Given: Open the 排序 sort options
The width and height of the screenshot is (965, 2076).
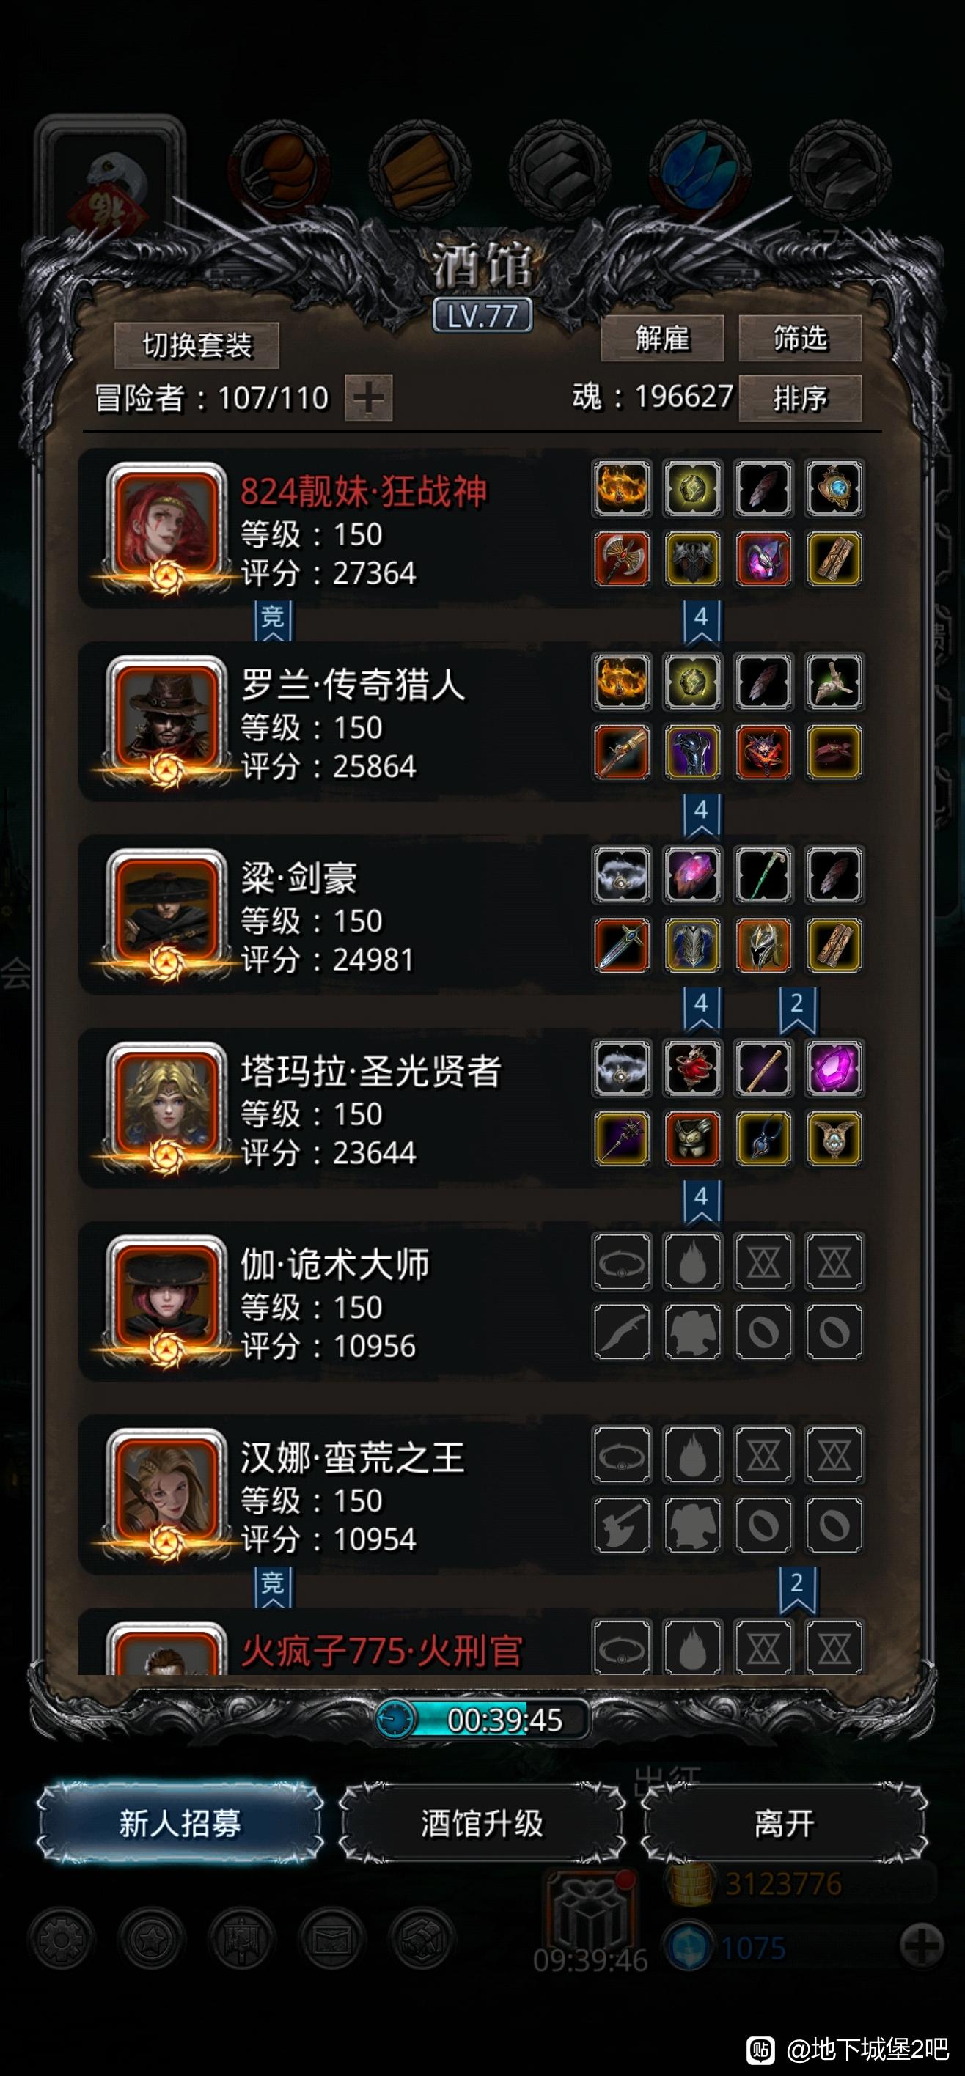Looking at the screenshot, I should point(800,397).
